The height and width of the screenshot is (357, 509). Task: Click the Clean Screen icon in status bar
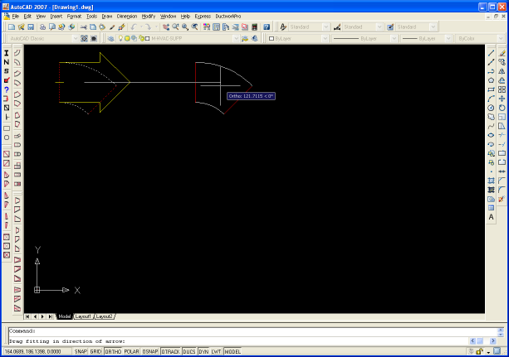point(497,351)
